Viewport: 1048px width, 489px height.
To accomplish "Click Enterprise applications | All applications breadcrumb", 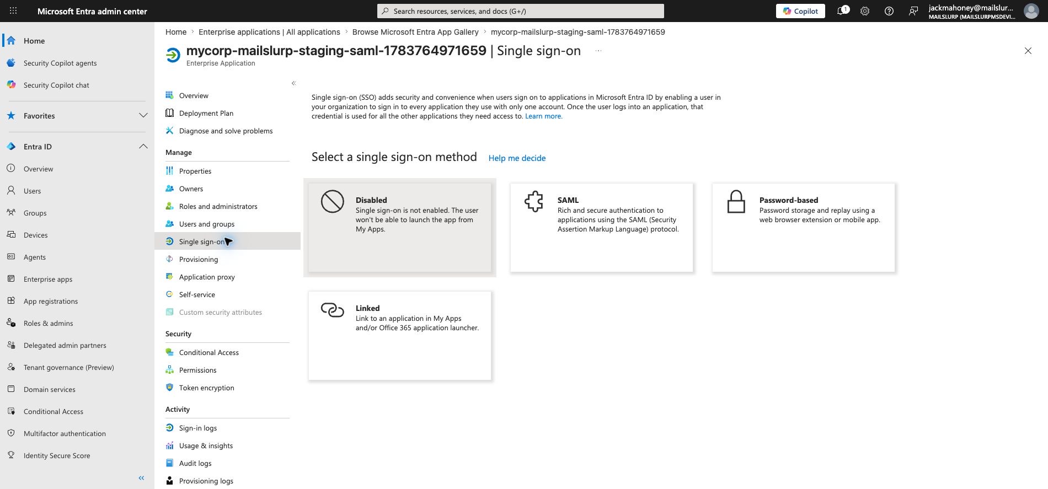I will 269,32.
